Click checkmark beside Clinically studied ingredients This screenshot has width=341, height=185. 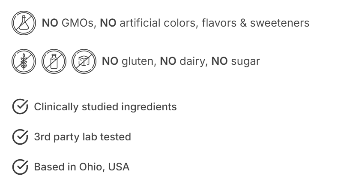pyautogui.click(x=20, y=106)
